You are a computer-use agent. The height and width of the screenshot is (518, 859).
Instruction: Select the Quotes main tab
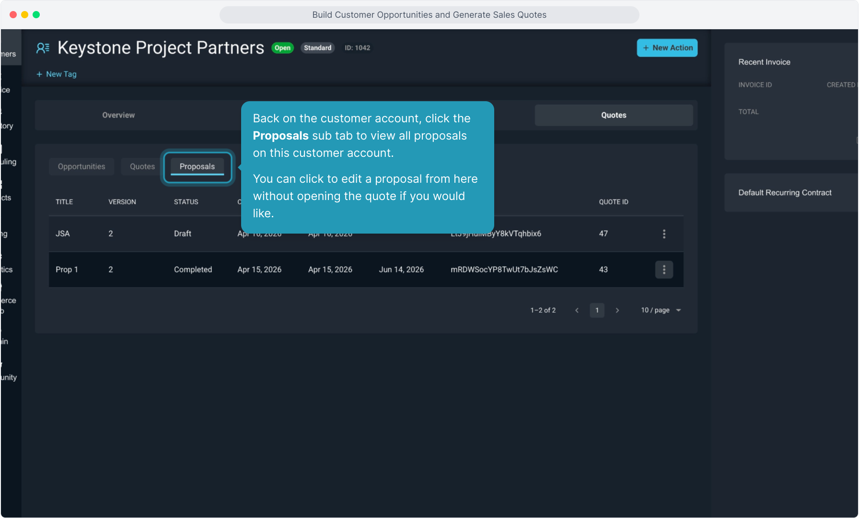[x=614, y=115]
